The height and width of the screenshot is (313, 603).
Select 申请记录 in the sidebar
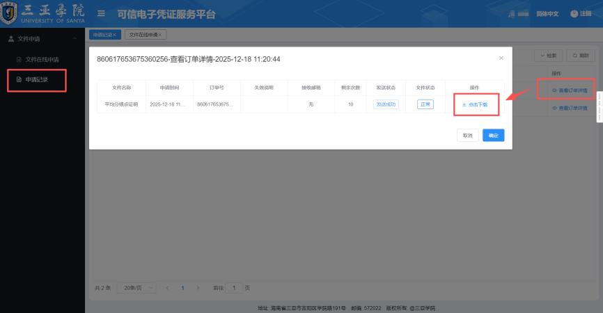click(x=36, y=80)
